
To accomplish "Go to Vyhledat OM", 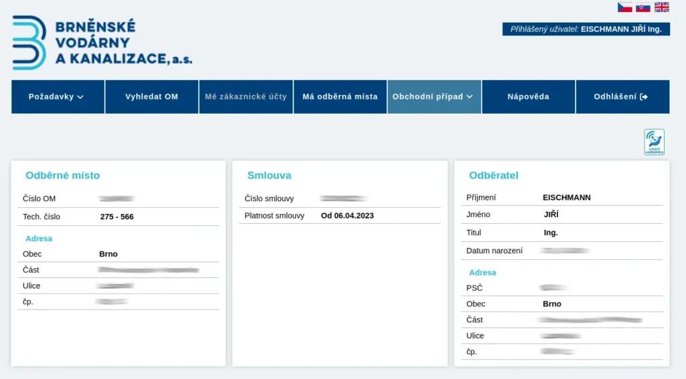I will pos(151,97).
